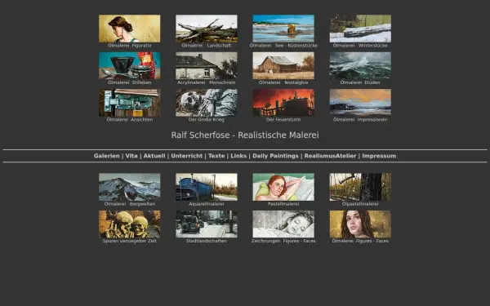Open the Ölmalerei Landschaft driftwood thumbnail

point(207,29)
